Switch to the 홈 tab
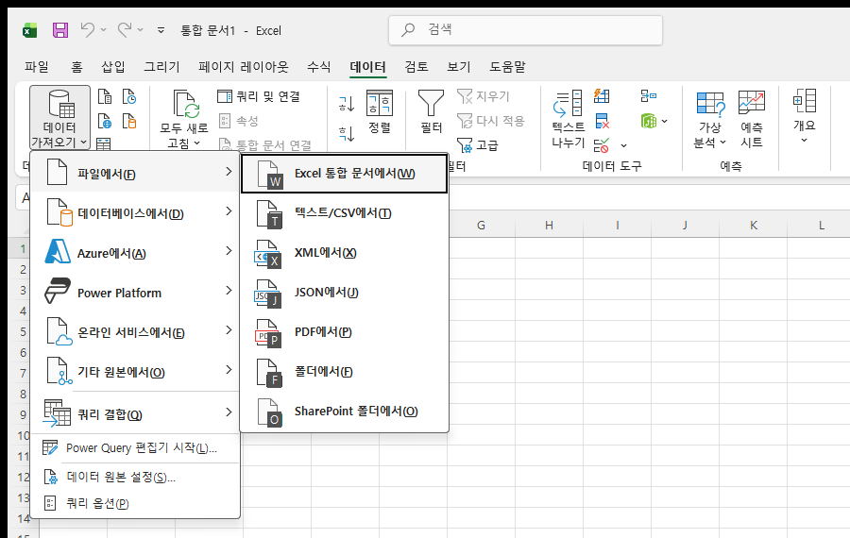 tap(77, 67)
